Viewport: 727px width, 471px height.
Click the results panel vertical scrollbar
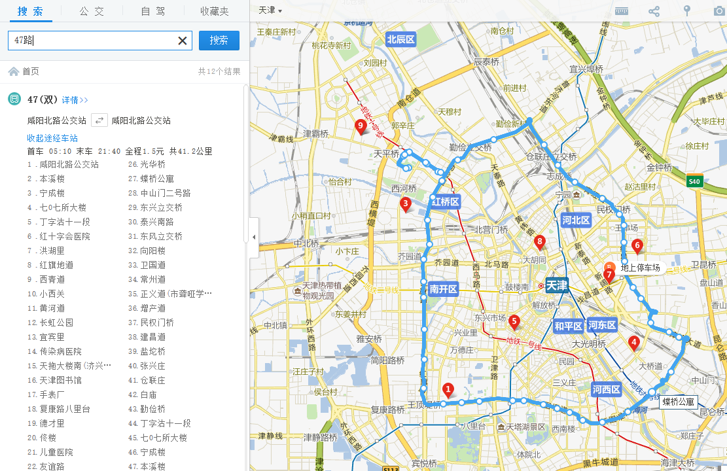pyautogui.click(x=246, y=164)
